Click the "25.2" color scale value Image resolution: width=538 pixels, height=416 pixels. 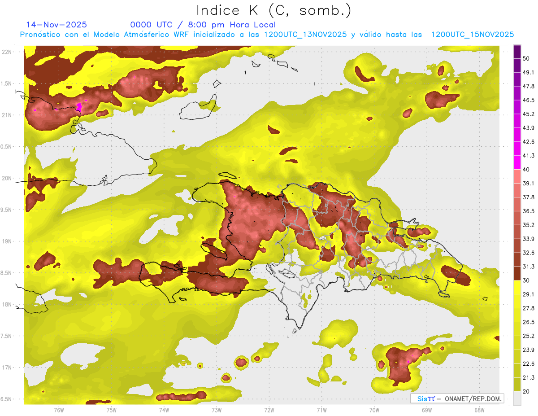click(x=528, y=336)
